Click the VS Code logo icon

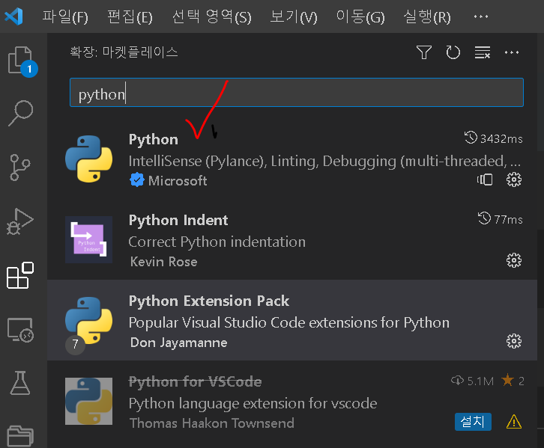[14, 16]
